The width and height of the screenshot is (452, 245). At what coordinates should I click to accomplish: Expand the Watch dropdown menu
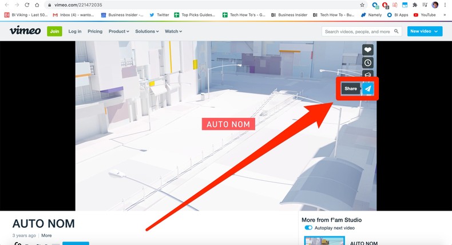tap(173, 31)
